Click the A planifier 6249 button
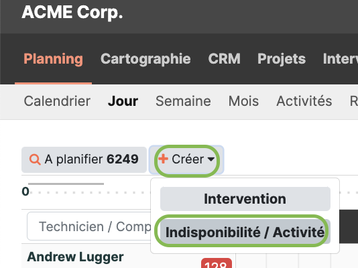 (84, 159)
